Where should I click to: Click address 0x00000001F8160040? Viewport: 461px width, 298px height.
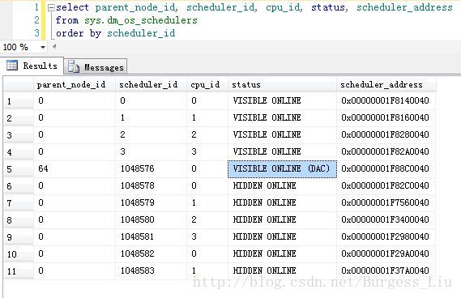[x=385, y=118]
